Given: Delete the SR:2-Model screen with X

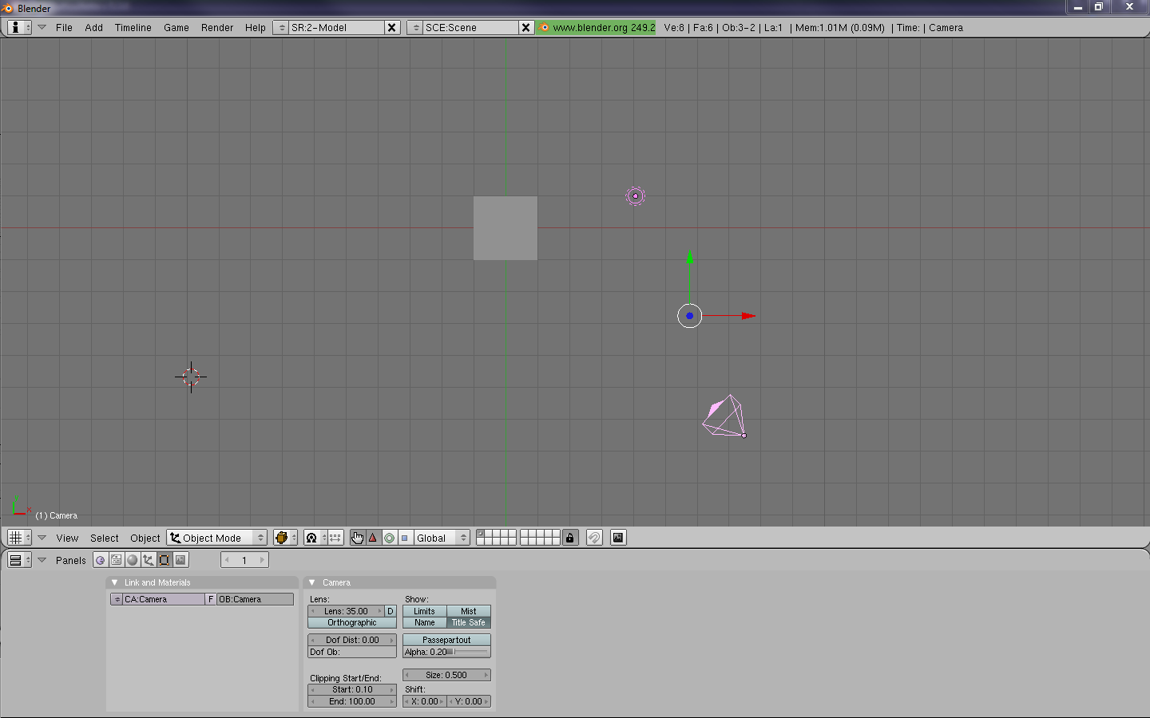Looking at the screenshot, I should point(391,27).
